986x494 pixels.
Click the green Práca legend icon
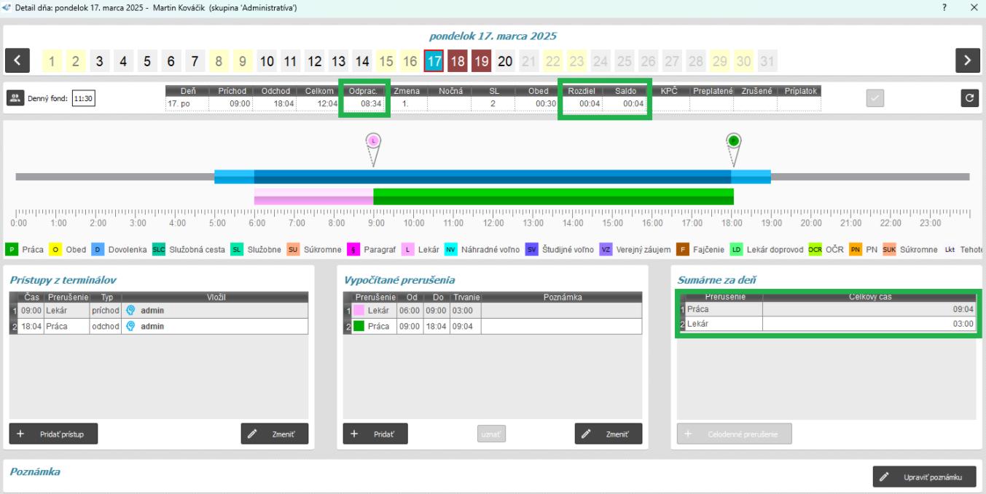point(11,250)
